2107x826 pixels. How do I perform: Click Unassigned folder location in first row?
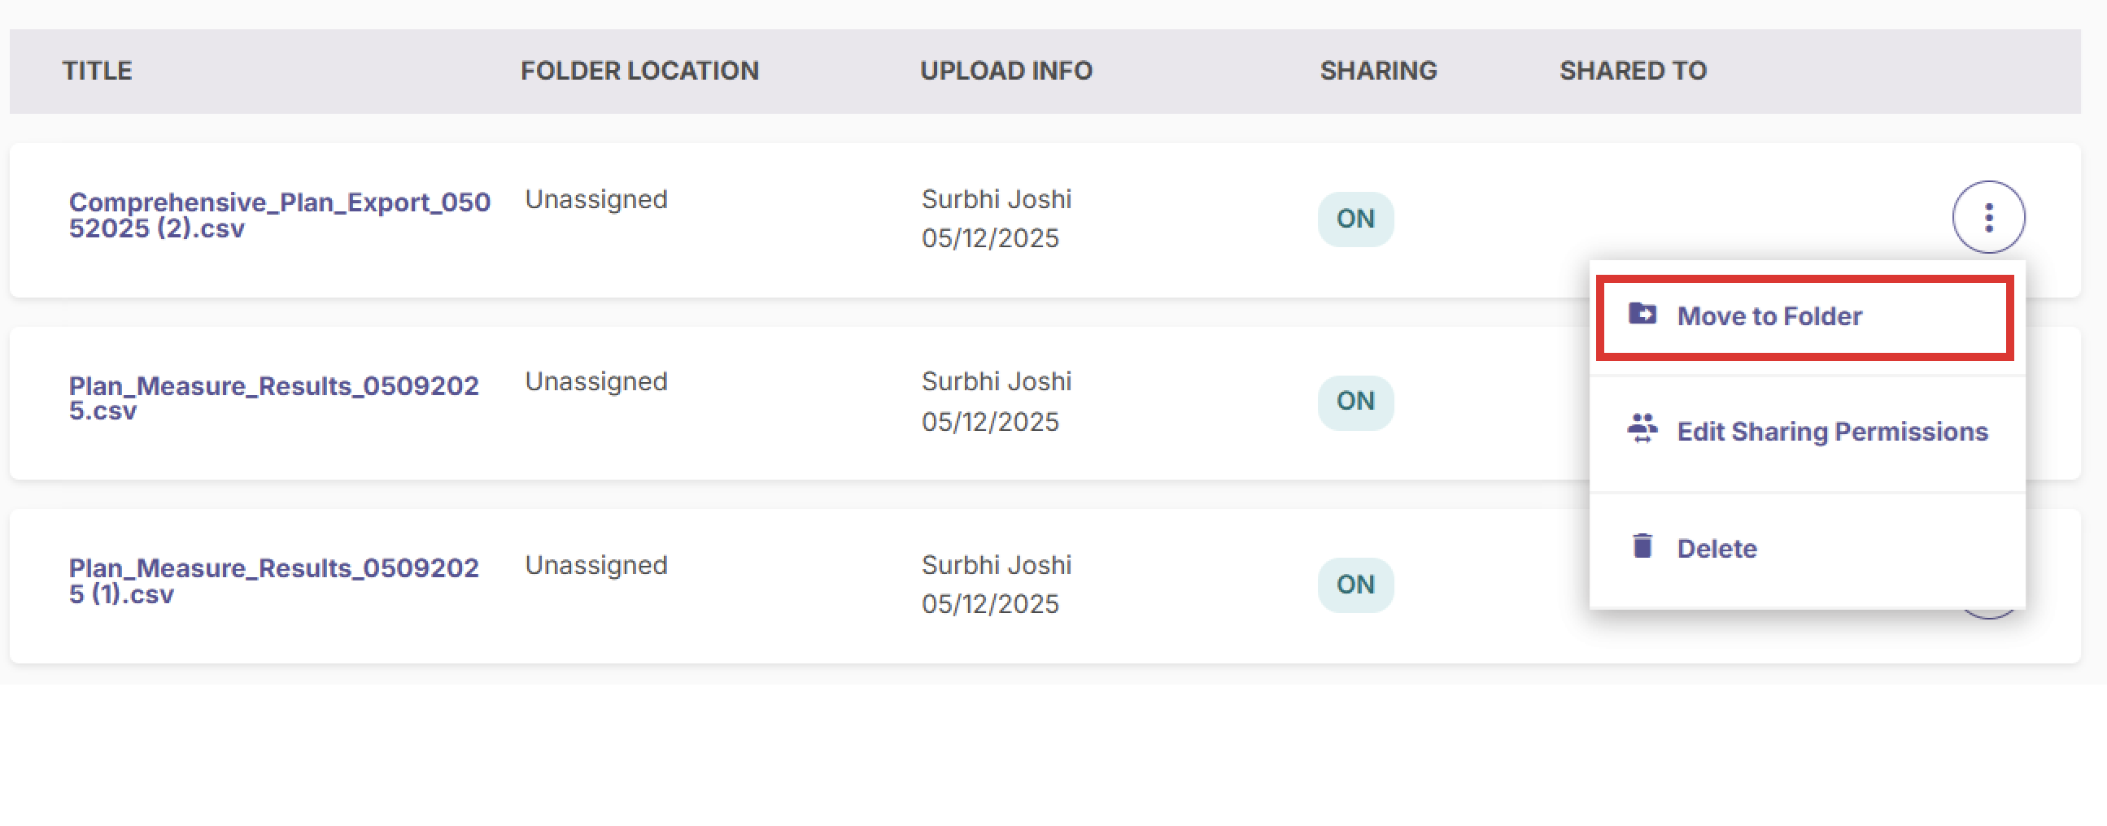(x=596, y=199)
